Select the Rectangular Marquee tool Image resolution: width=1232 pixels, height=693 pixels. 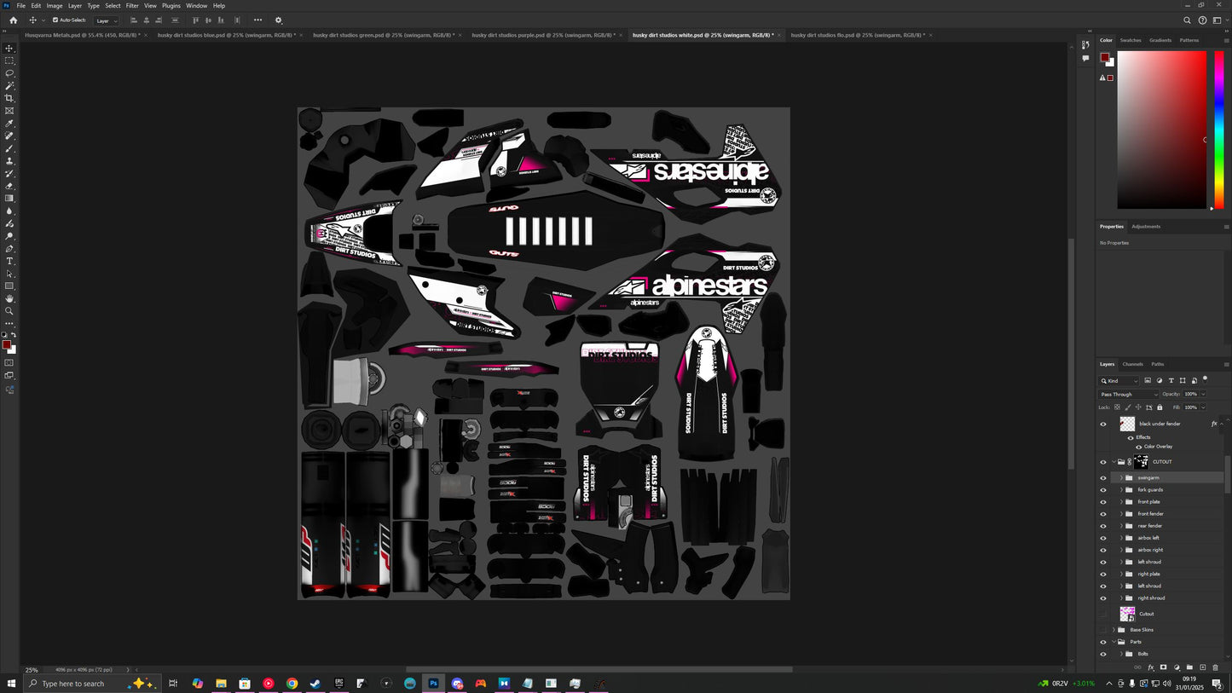click(x=9, y=61)
